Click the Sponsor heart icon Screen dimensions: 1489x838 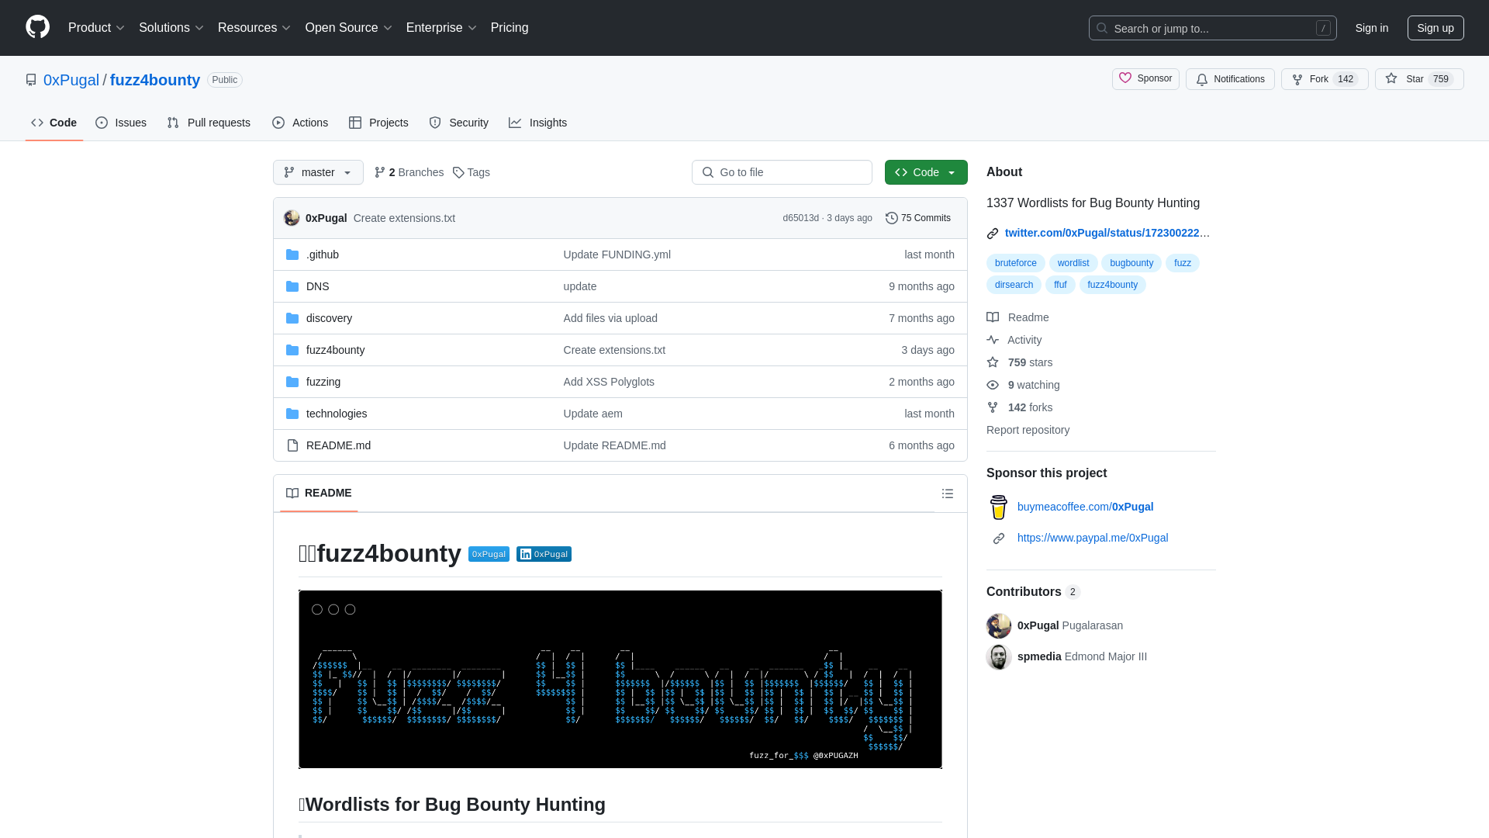click(x=1125, y=79)
